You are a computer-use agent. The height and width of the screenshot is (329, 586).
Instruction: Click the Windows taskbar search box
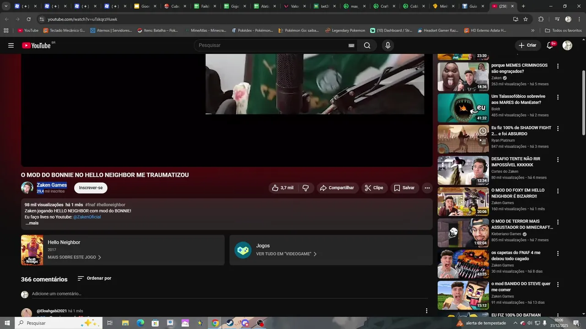(x=58, y=323)
